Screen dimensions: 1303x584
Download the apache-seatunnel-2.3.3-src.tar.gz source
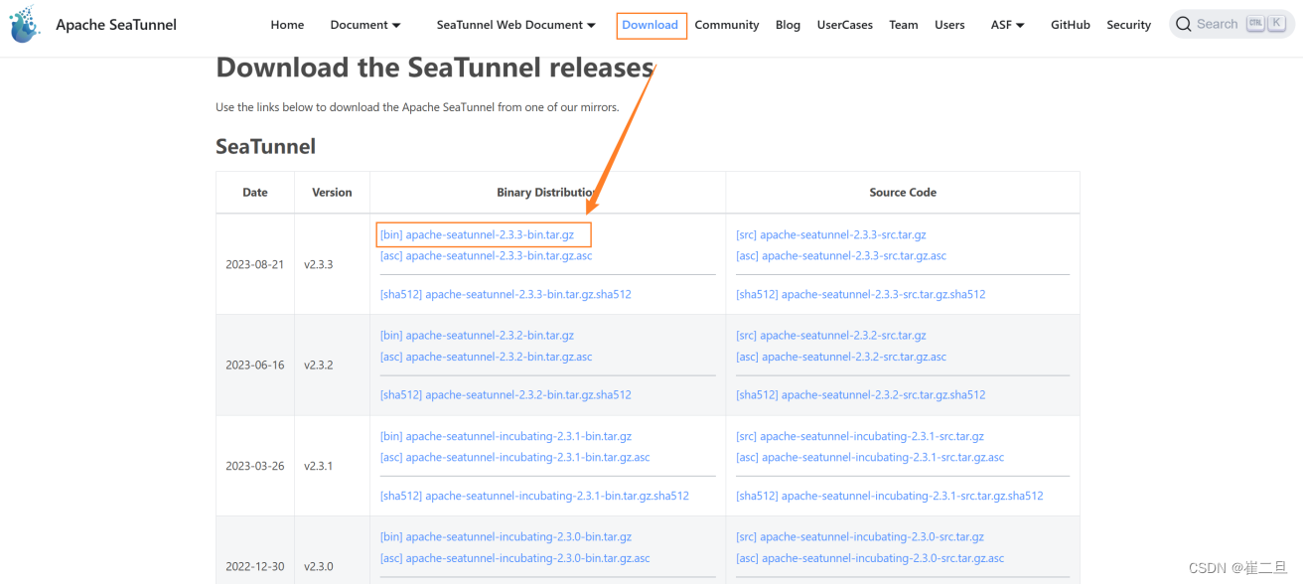[x=830, y=235]
